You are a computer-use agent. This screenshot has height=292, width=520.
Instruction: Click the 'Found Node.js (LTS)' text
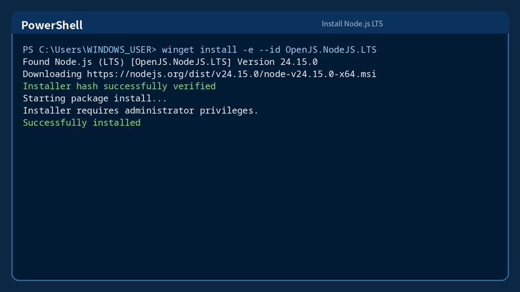click(x=73, y=62)
